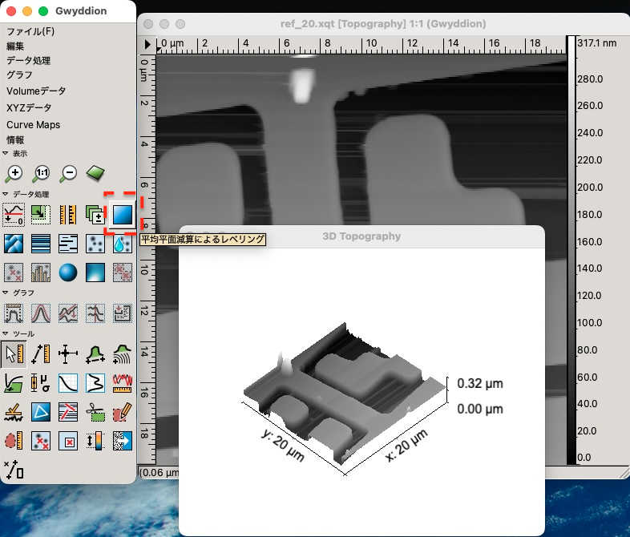Click the align rows striped icon
Viewport: 630px width, 537px height.
[41, 244]
